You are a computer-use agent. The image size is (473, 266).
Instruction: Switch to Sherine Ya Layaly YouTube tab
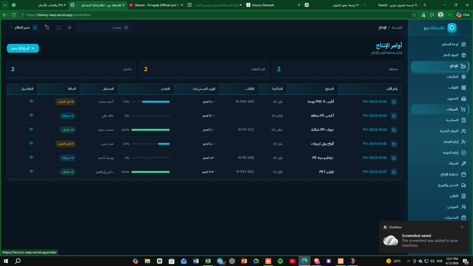click(x=156, y=5)
